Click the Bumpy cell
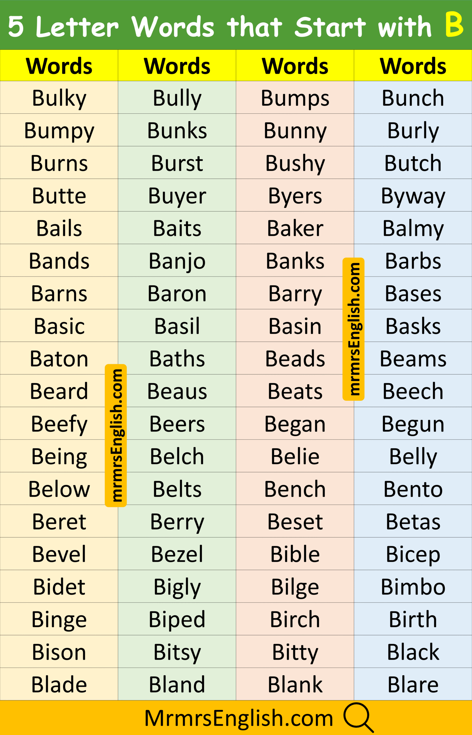472x735 pixels. click(59, 131)
